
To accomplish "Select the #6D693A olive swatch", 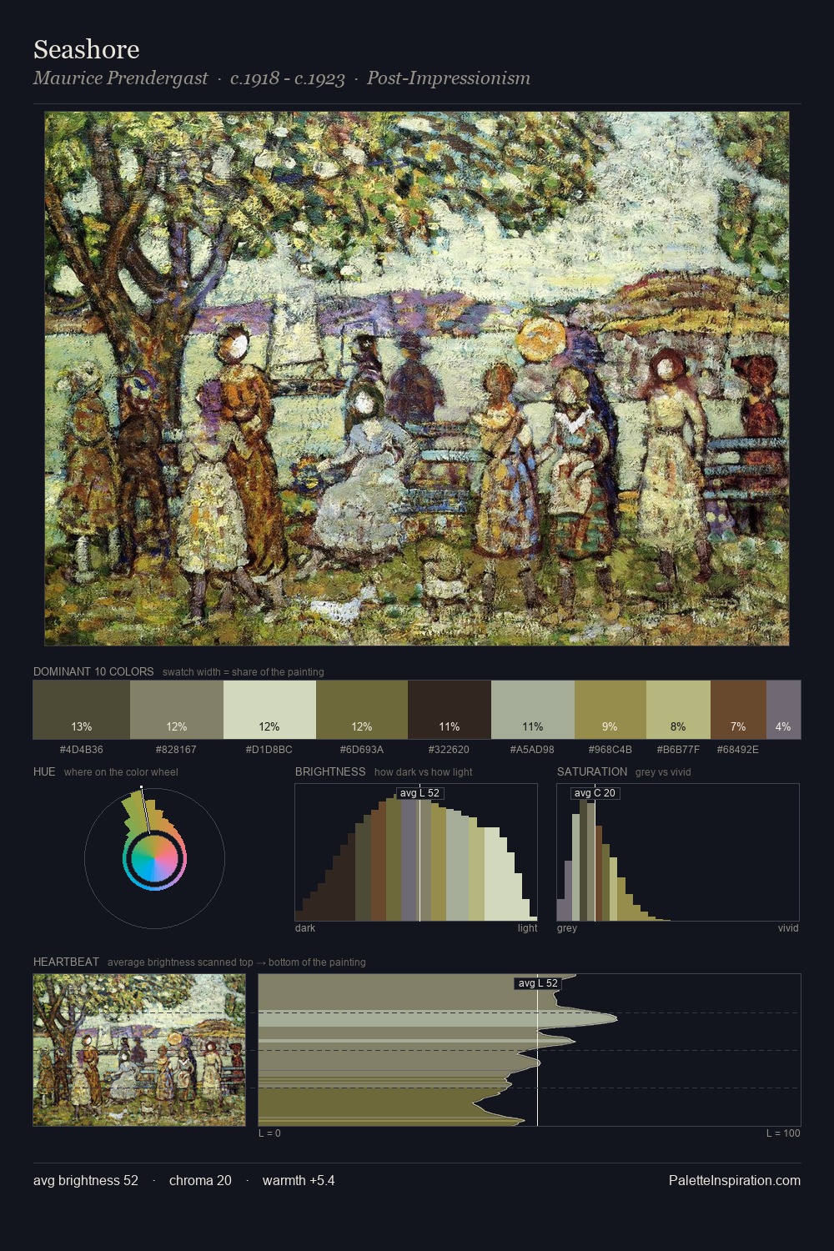I will pos(362,710).
